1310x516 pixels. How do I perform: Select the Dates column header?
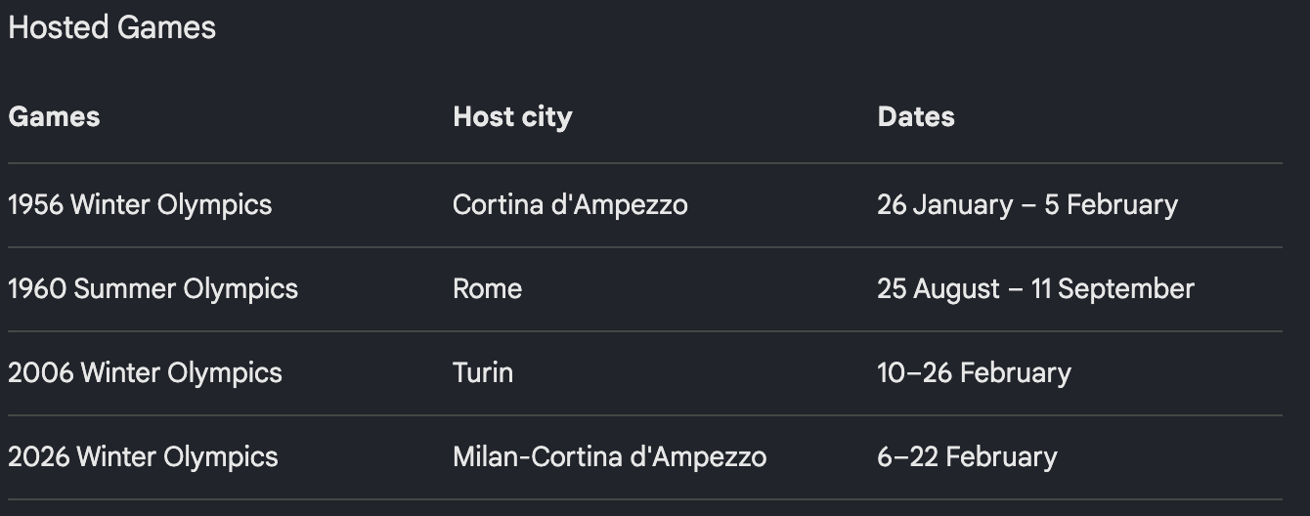click(916, 116)
